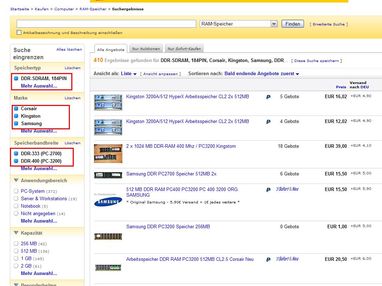Open thumbnail of 2 x 1024 MB DDR-RAM listing
The image size is (382, 286).
coord(108,153)
